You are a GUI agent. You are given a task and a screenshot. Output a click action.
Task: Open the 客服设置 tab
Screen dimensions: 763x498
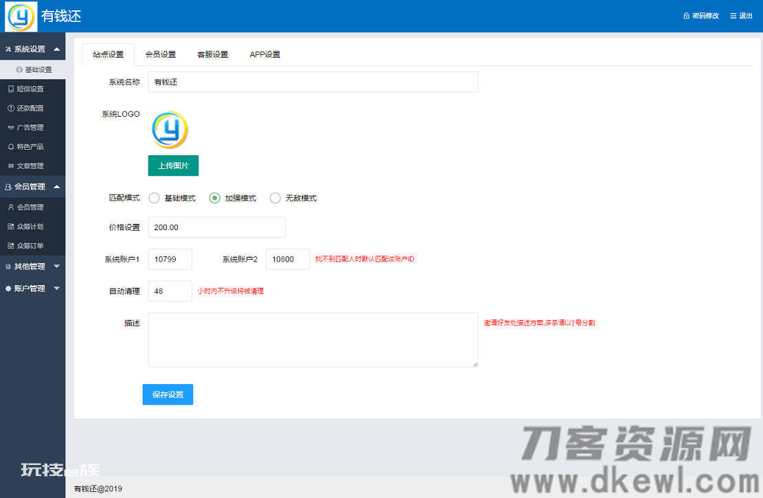pos(213,54)
